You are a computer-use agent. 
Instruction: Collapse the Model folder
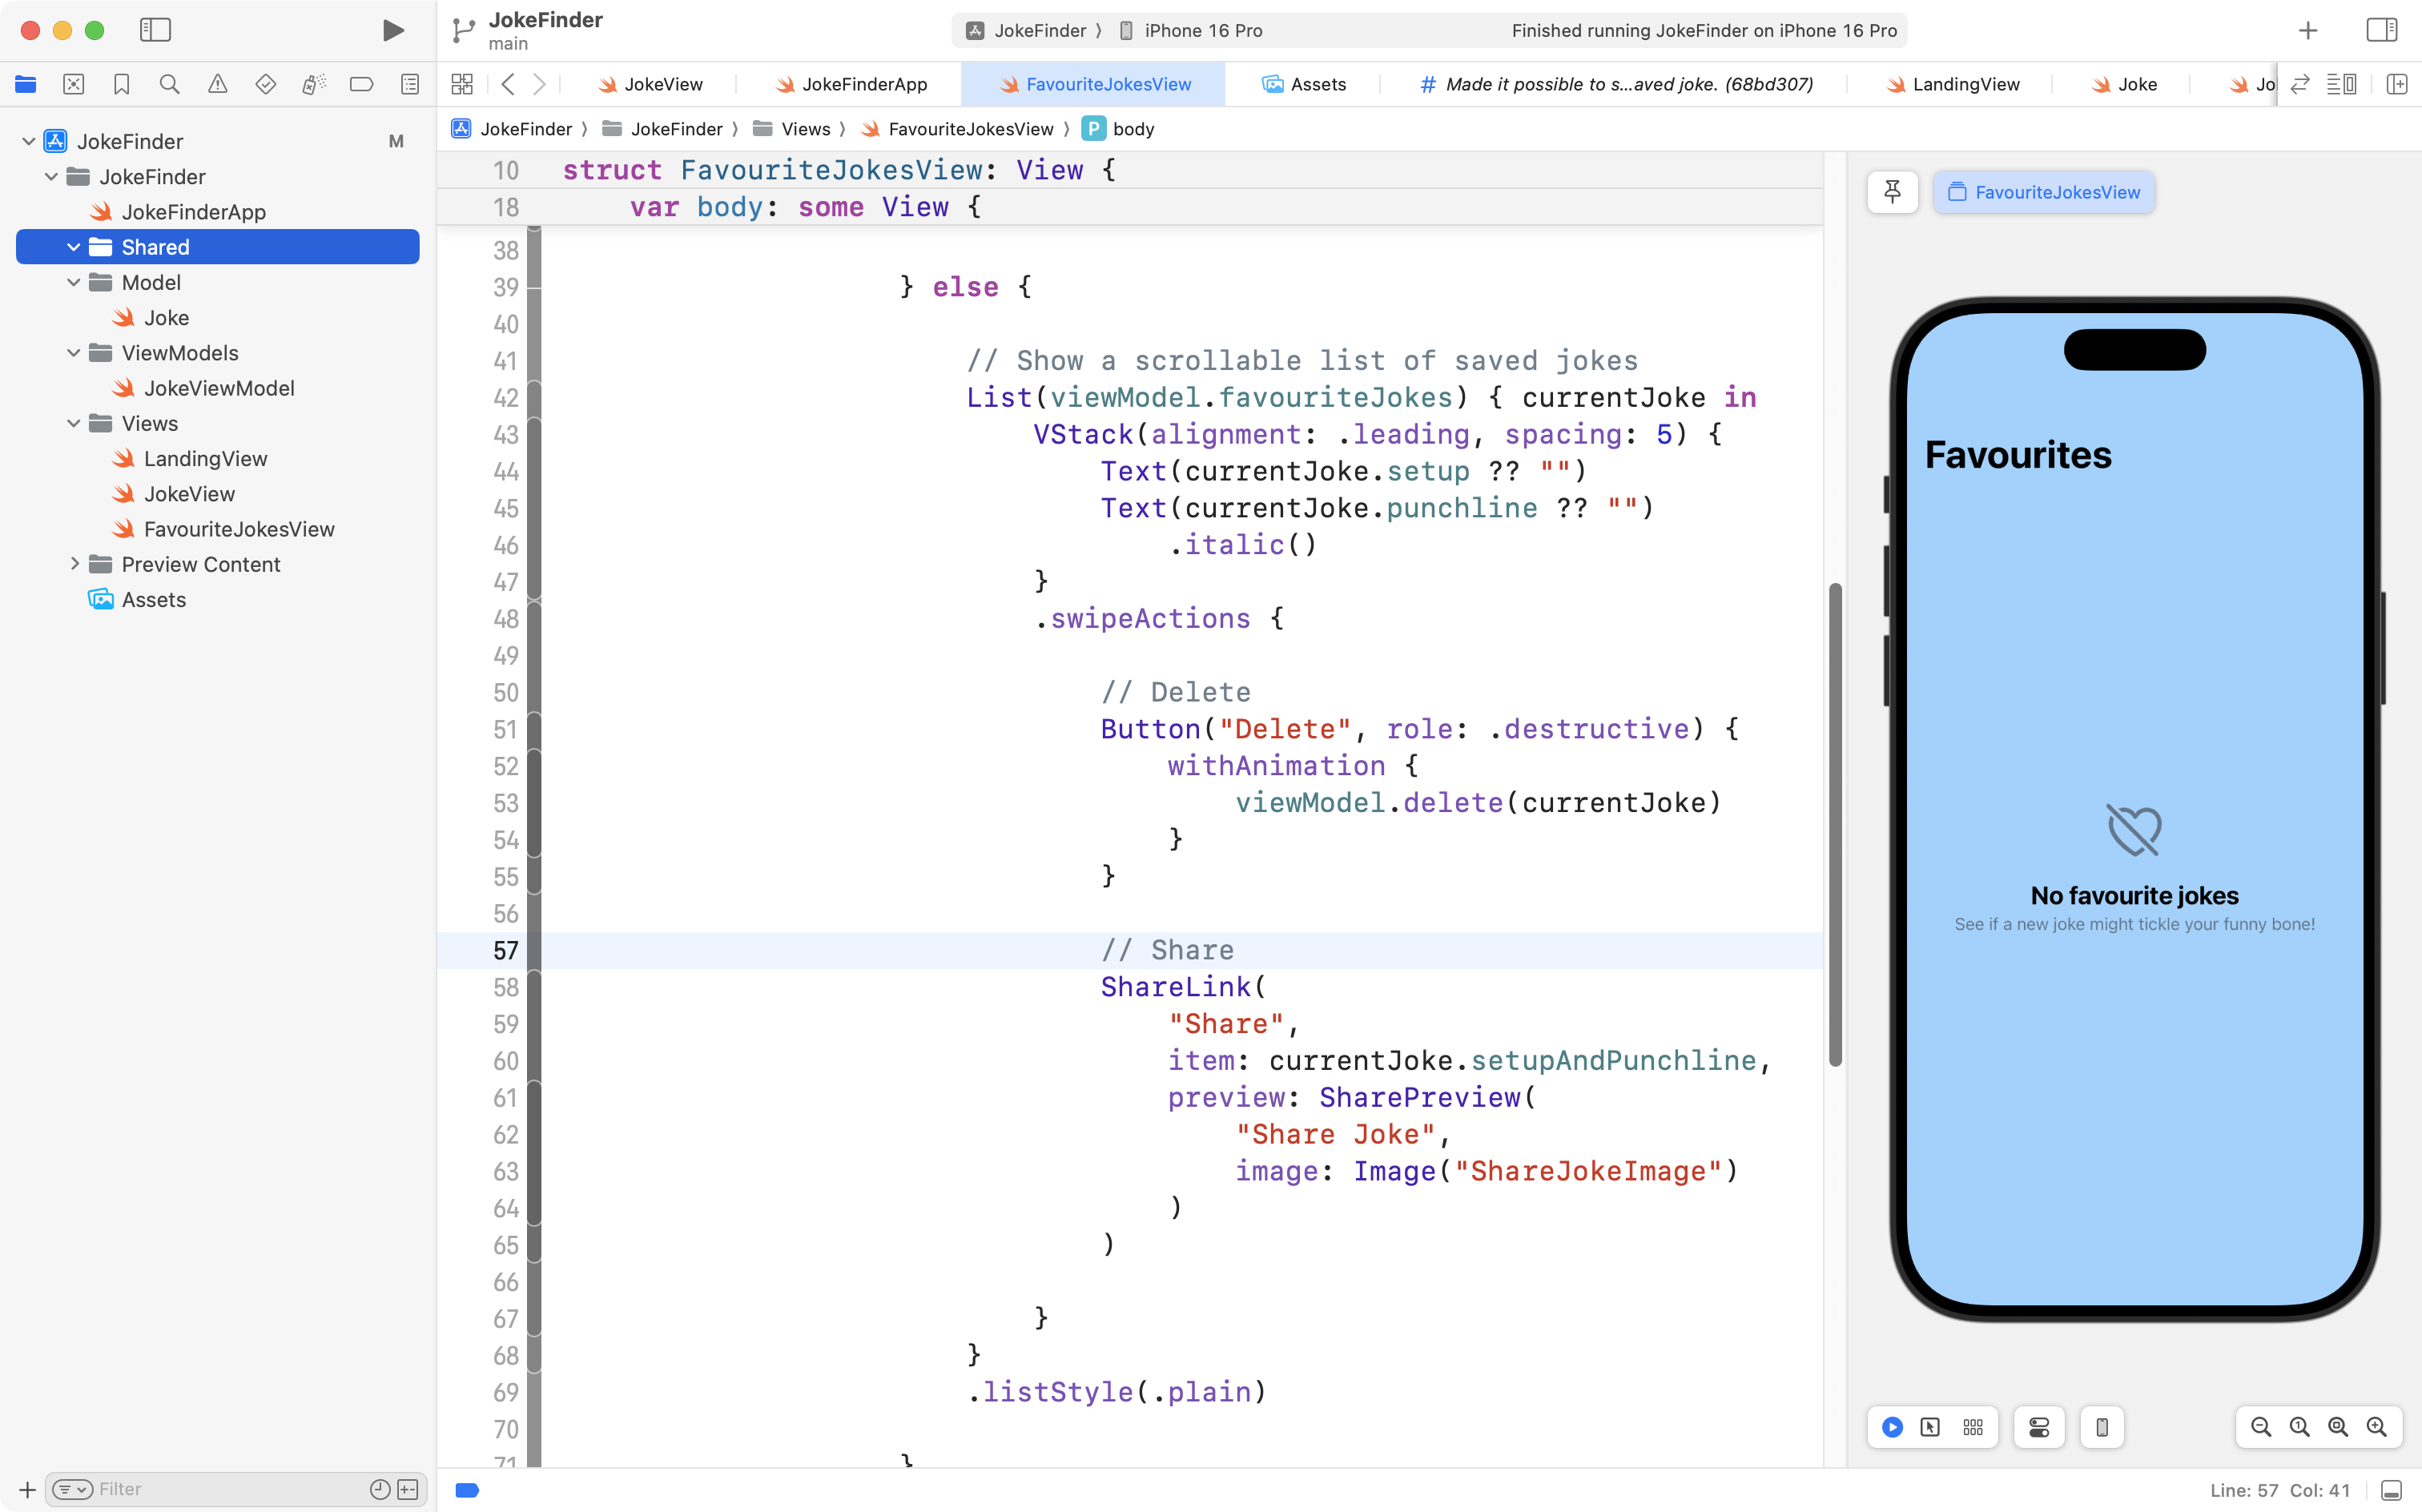coord(74,282)
